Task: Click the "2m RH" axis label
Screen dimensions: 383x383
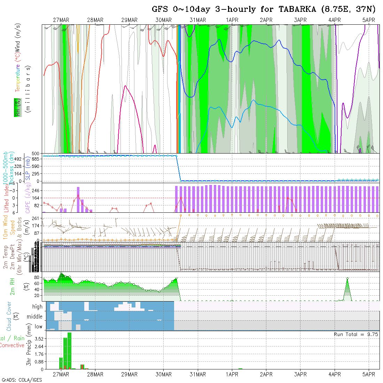Action: point(13,287)
